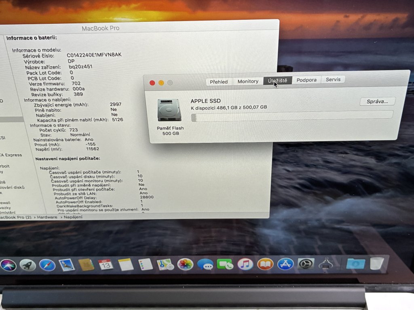The height and width of the screenshot is (310, 414).
Task: Open Calendar app showing 13
Action: (x=106, y=265)
